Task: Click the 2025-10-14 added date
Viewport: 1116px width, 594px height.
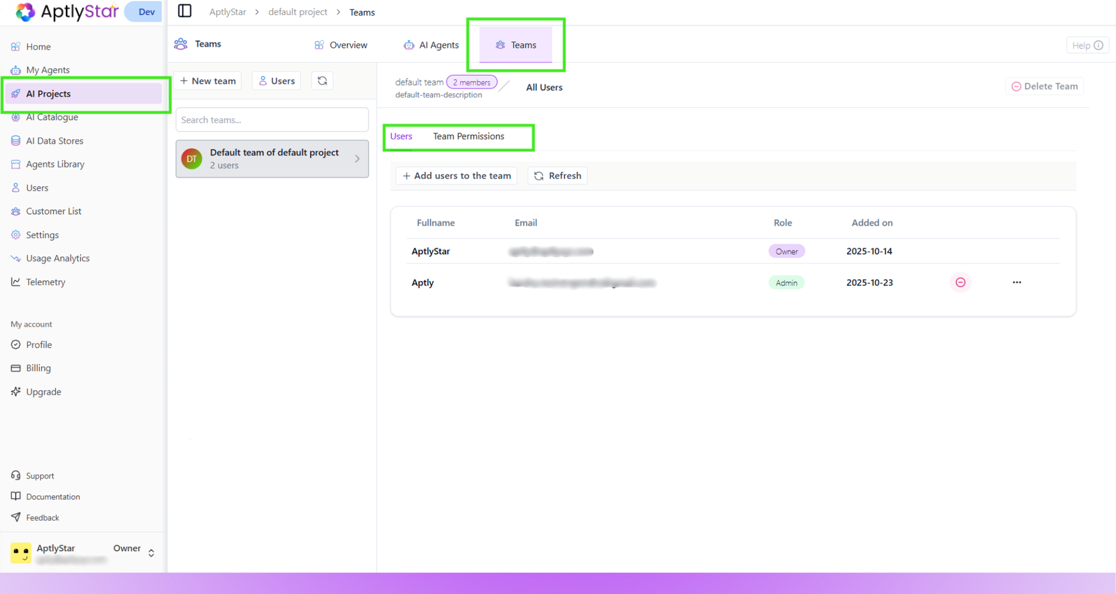Action: click(x=869, y=251)
